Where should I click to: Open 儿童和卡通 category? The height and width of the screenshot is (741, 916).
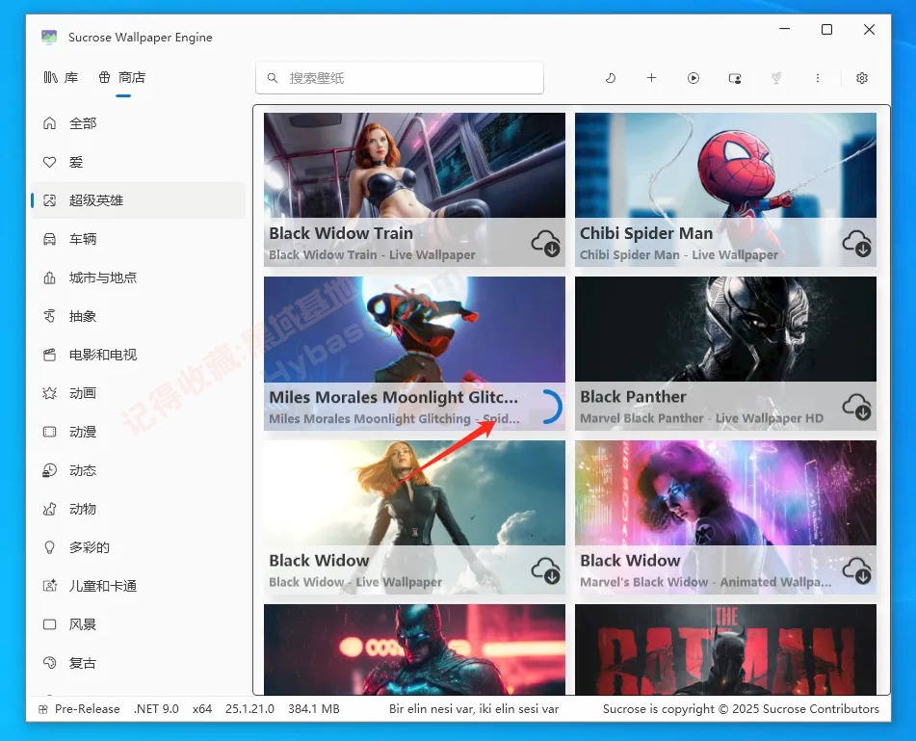pyautogui.click(x=139, y=586)
